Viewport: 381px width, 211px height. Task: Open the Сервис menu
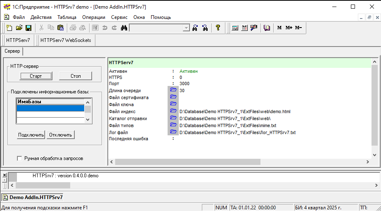(119, 17)
